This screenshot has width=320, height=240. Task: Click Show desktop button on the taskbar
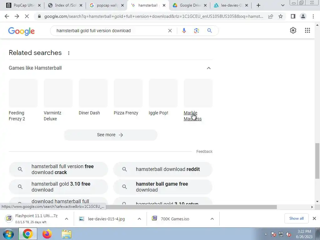tap(318, 234)
